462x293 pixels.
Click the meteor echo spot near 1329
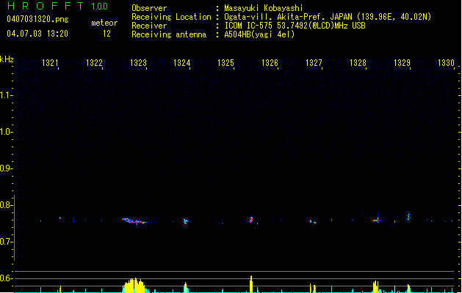pos(409,217)
